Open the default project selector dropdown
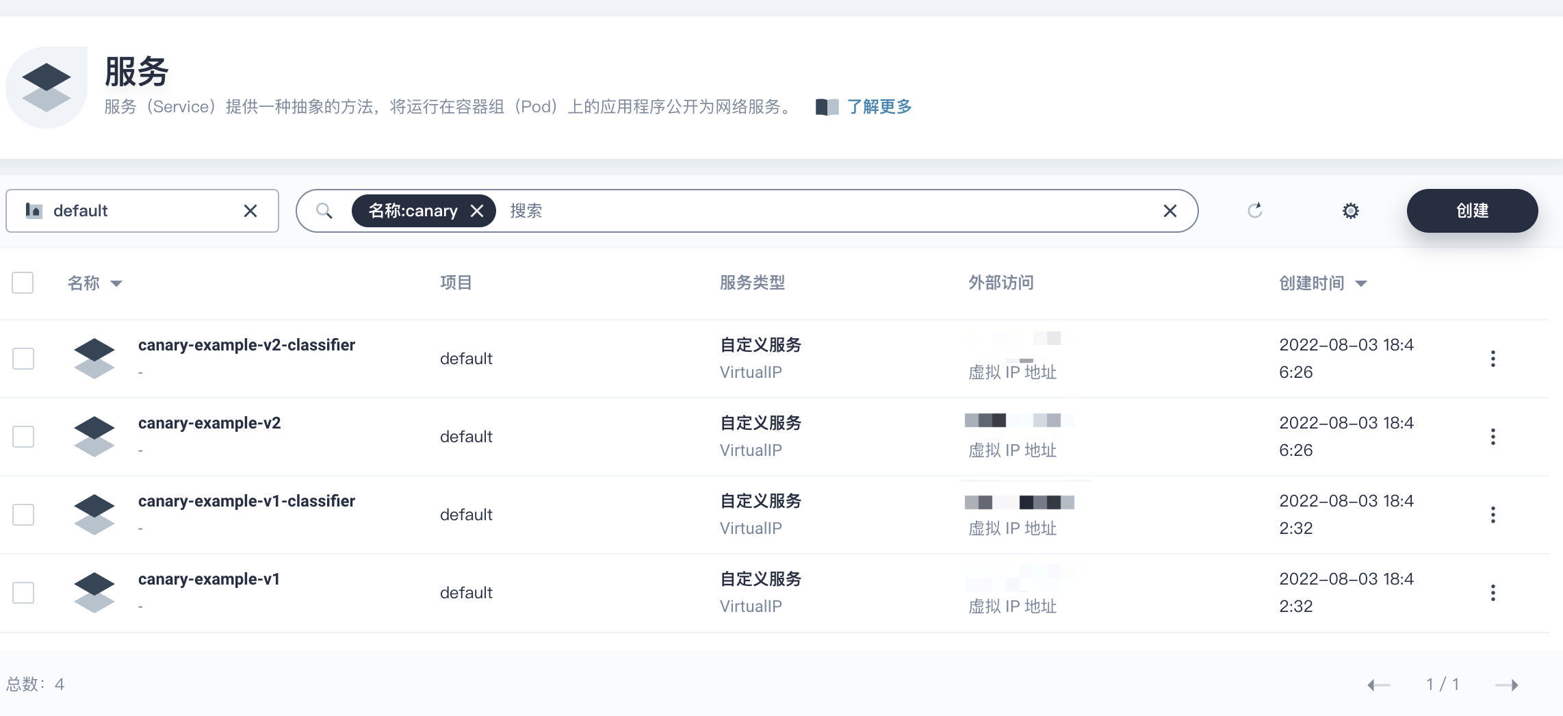 click(142, 211)
